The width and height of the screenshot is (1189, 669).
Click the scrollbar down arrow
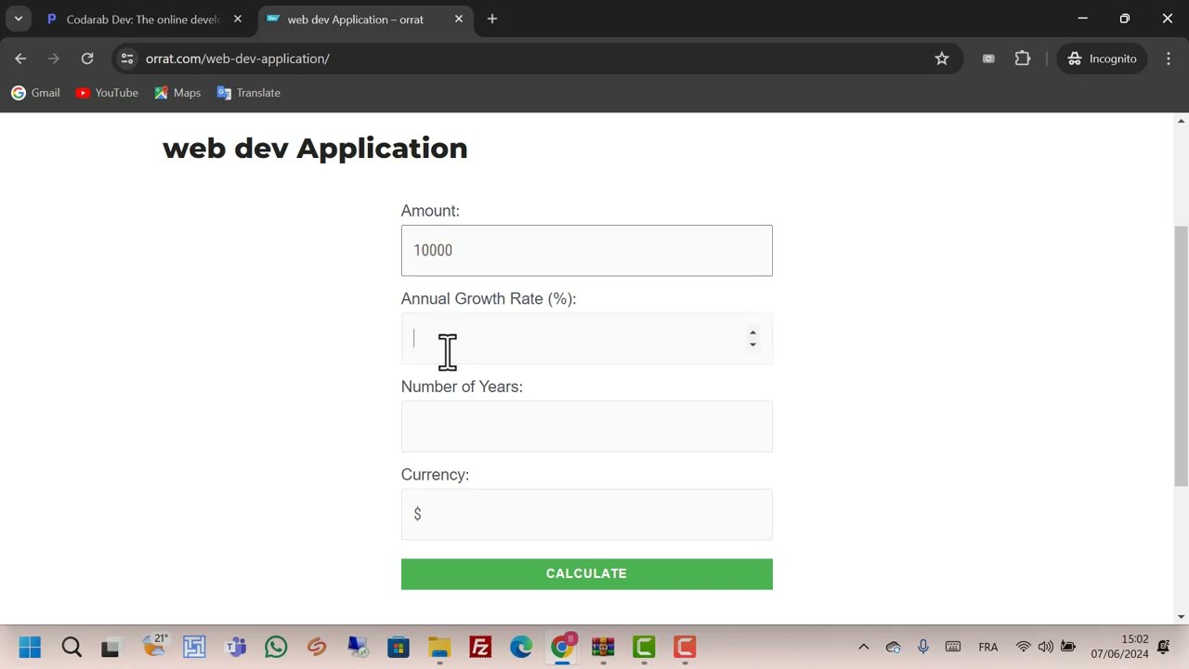click(1181, 616)
